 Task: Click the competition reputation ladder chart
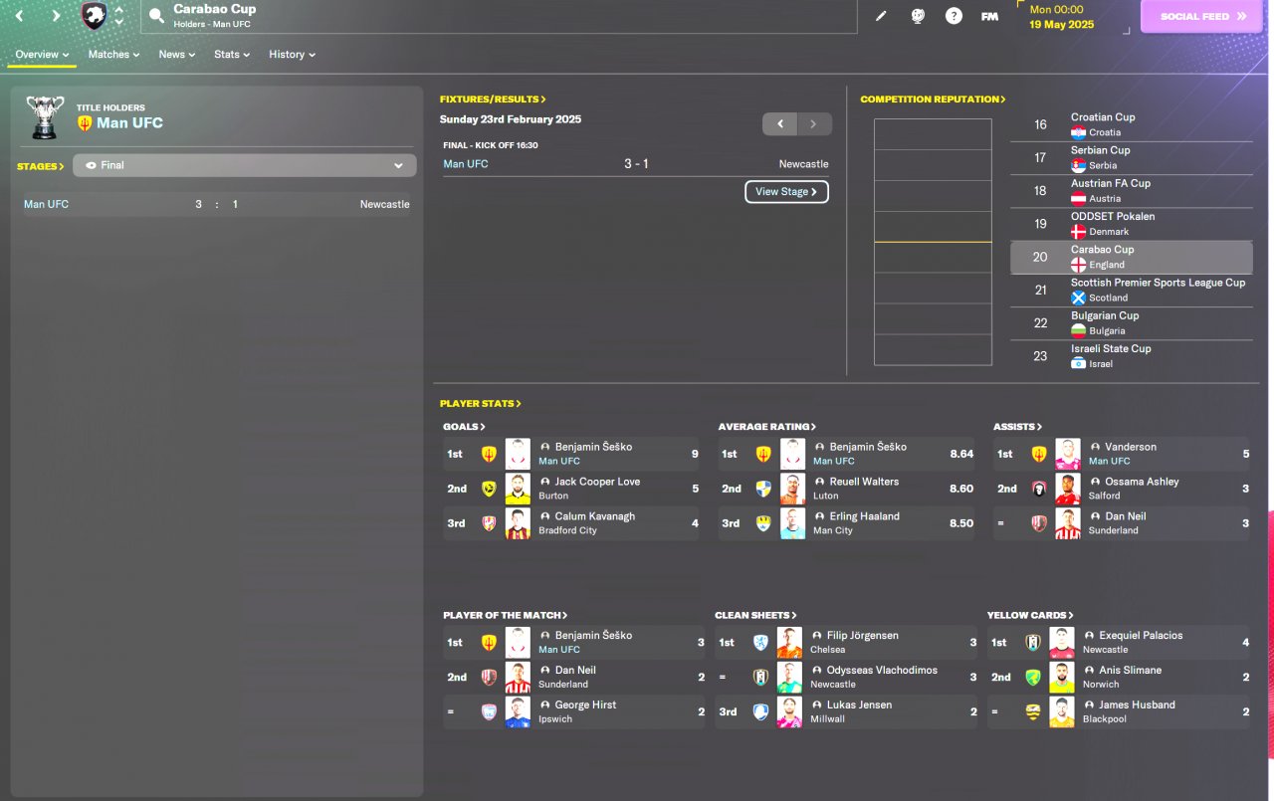933,242
